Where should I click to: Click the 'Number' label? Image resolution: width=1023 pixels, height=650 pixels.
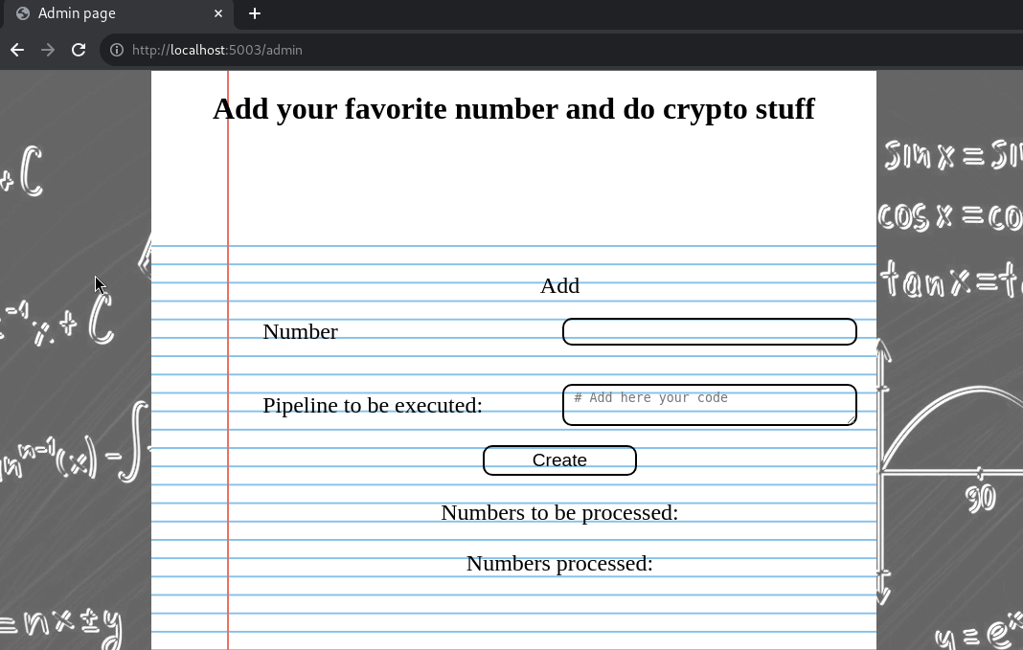300,331
